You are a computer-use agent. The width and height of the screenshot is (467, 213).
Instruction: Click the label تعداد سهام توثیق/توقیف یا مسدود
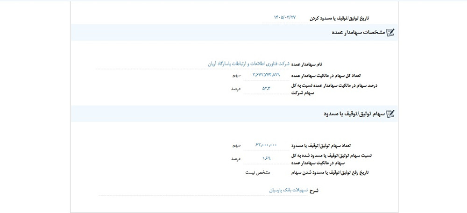[321, 146]
